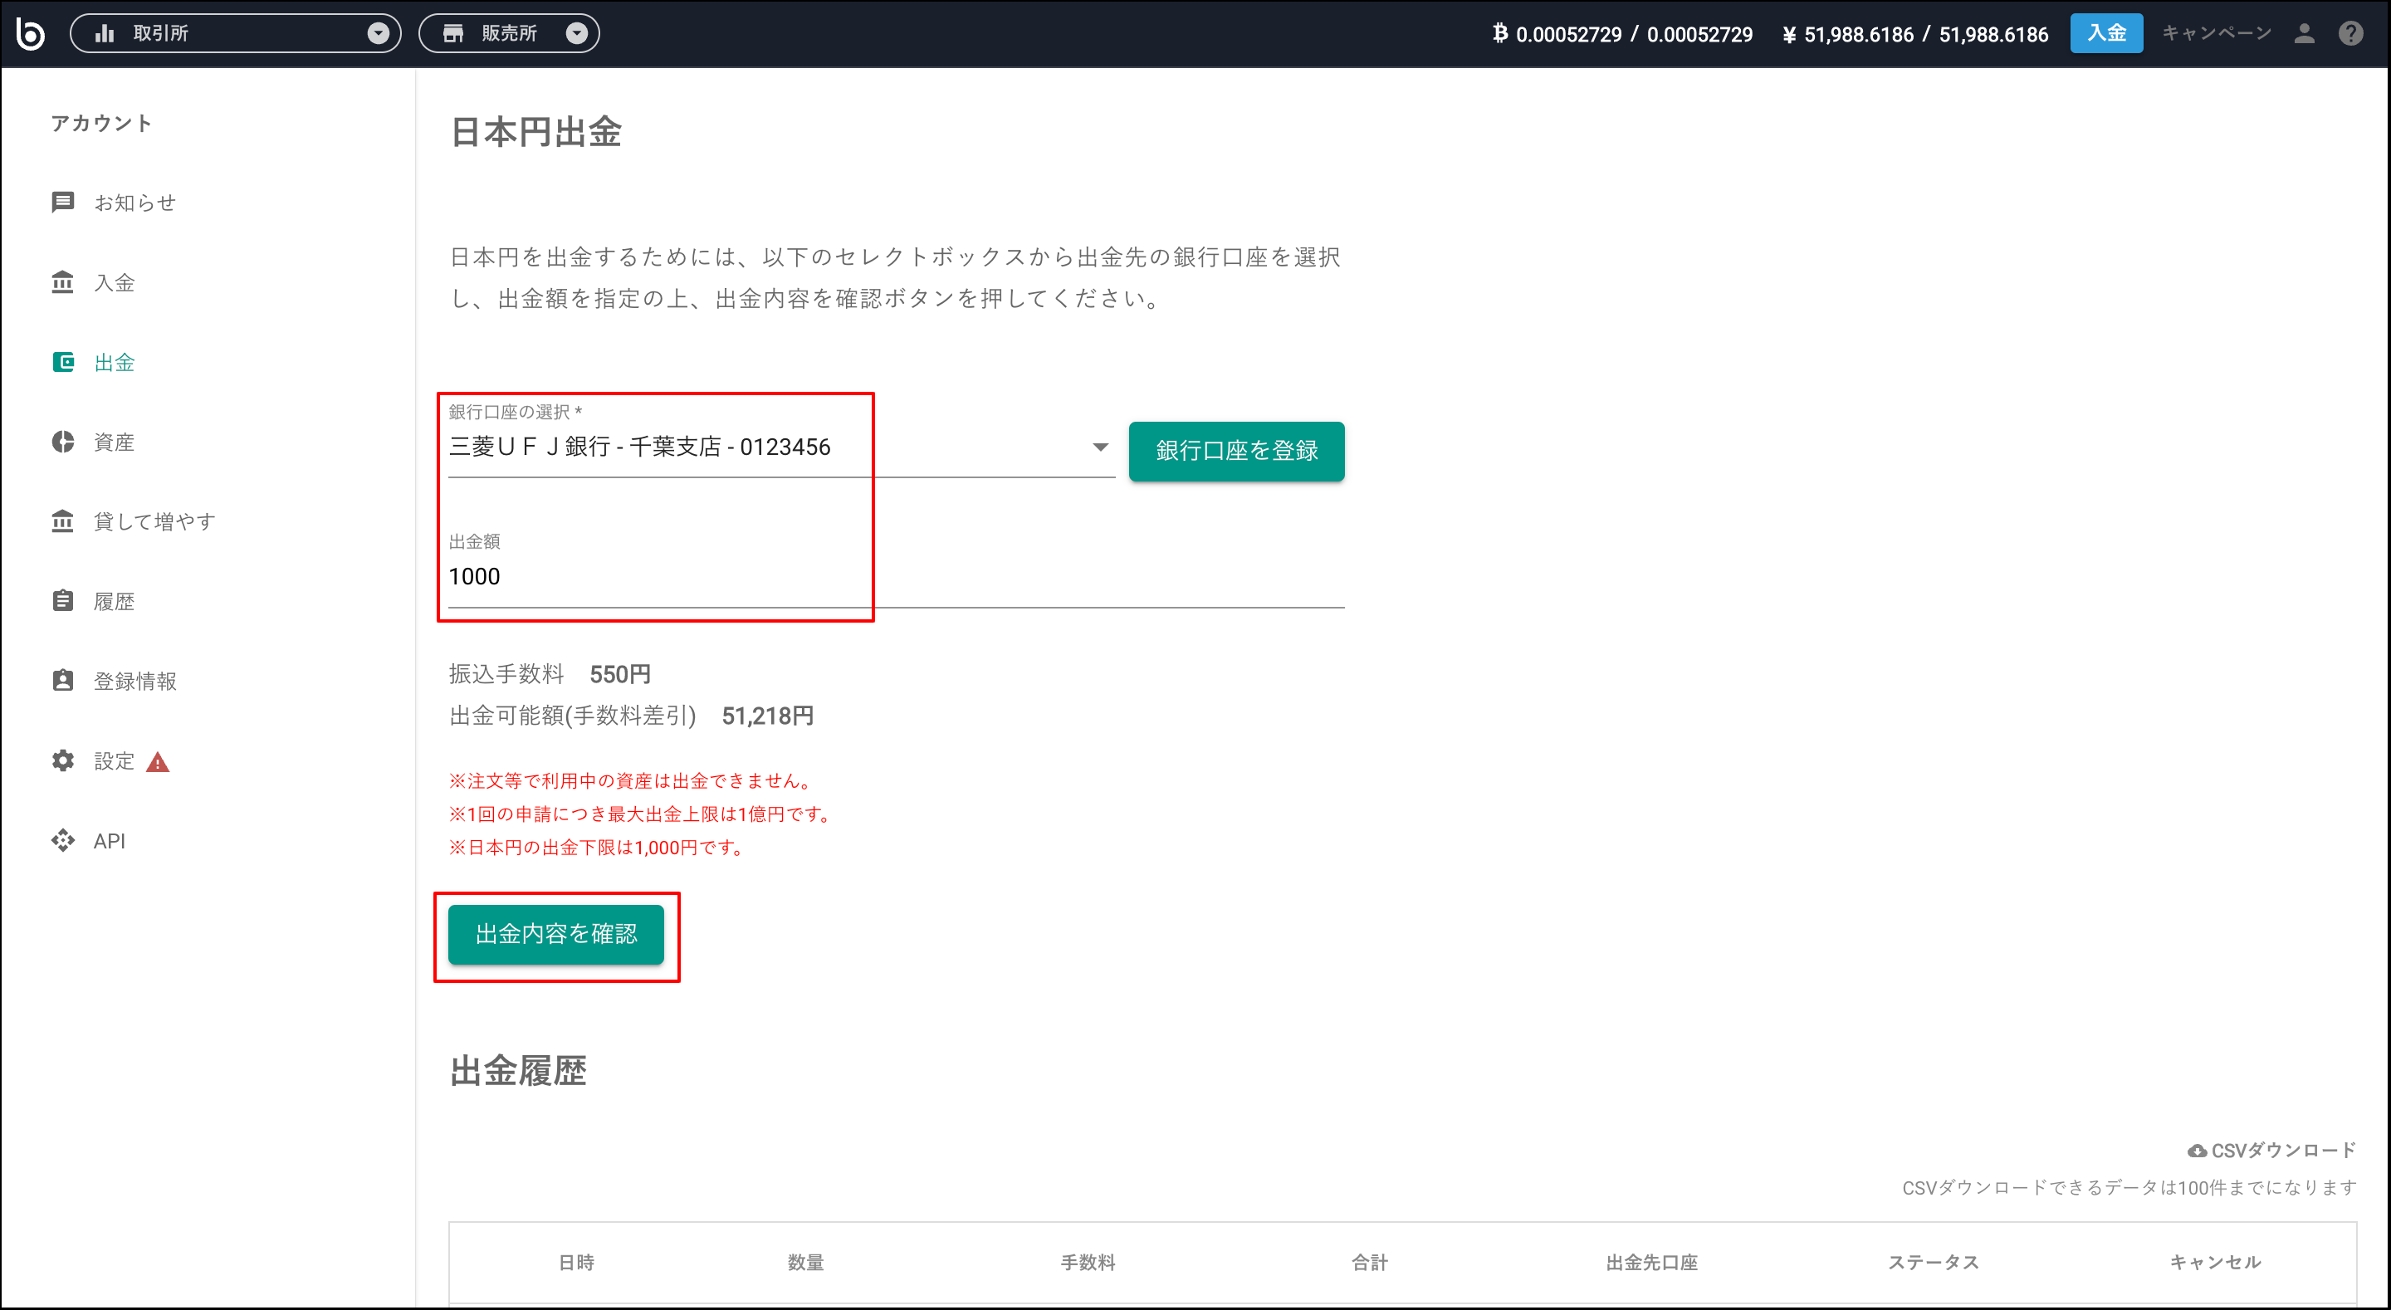The width and height of the screenshot is (2391, 1310).
Task: Click the 入金 bank icon in sidebar
Action: click(x=63, y=282)
